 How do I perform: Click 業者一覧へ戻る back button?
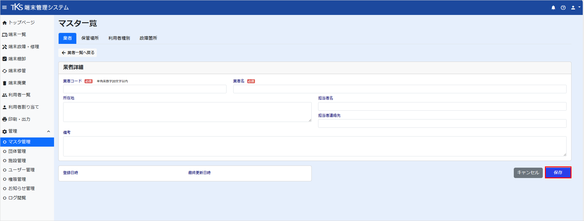pyautogui.click(x=78, y=53)
